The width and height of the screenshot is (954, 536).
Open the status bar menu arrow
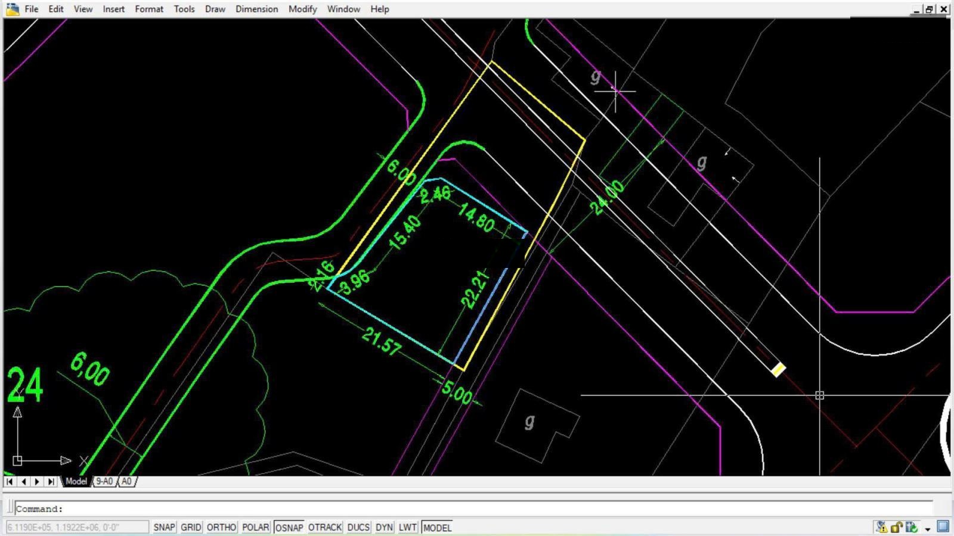point(928,528)
